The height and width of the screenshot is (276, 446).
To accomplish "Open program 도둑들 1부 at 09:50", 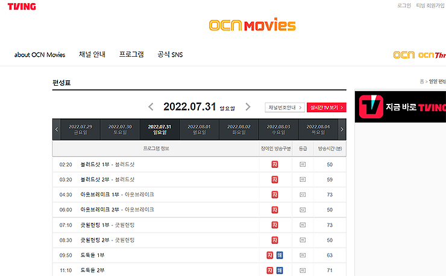I will point(92,255).
